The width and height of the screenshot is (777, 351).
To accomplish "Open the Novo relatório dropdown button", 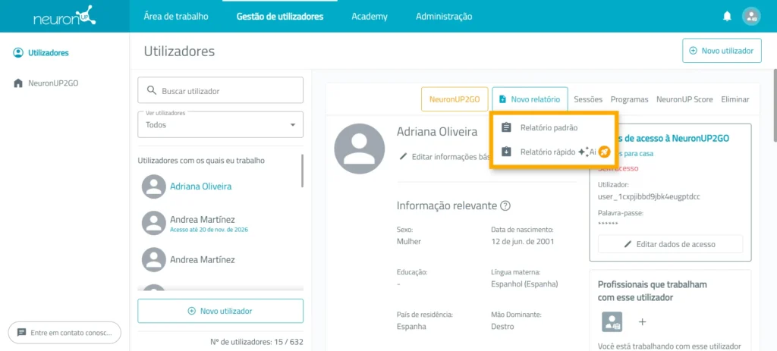I will 530,99.
